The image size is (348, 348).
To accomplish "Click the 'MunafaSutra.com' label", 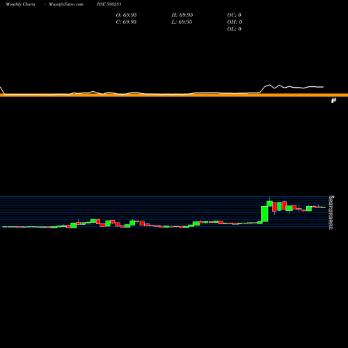I will tap(66, 4).
